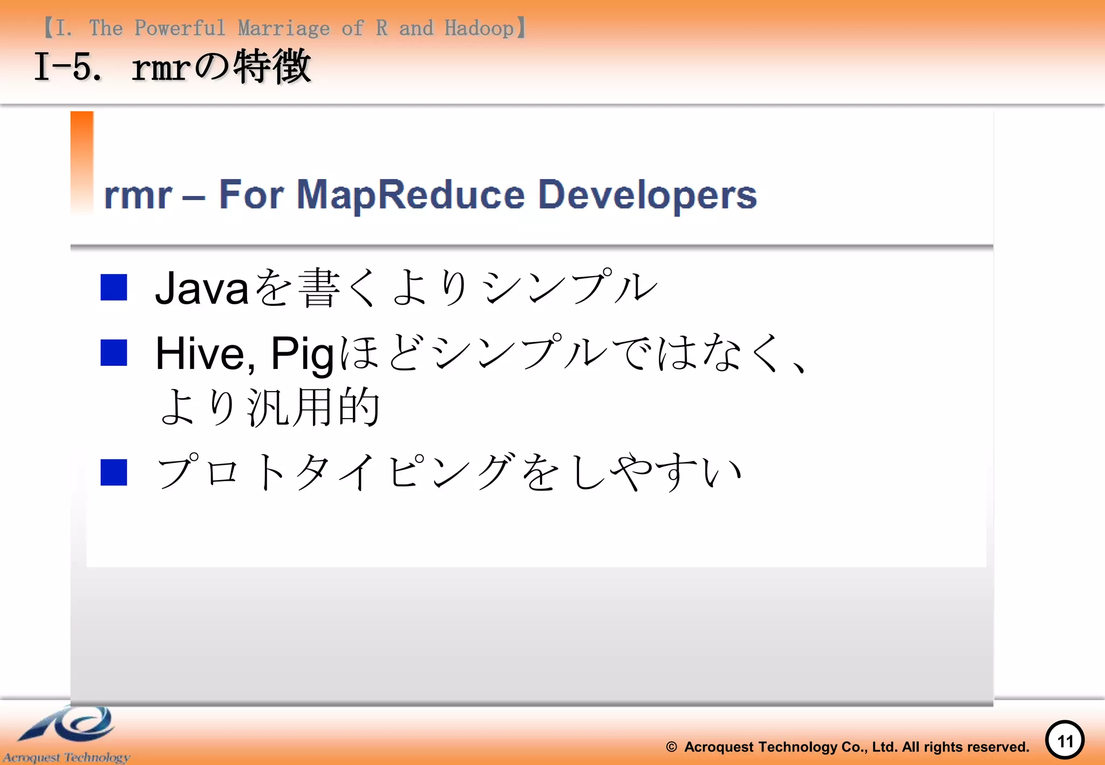Click the page number 11 circle
1105x765 pixels.
point(1065,740)
